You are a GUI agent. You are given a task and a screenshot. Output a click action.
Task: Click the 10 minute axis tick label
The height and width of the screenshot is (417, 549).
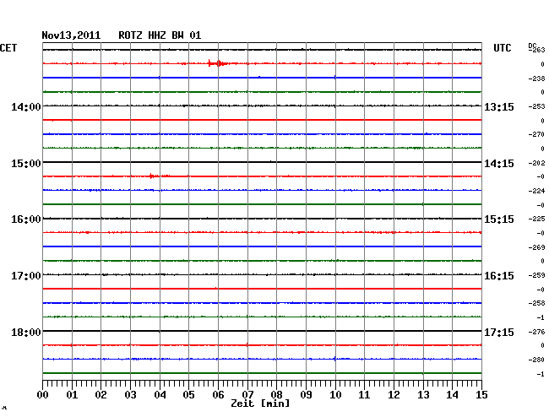[x=335, y=395]
